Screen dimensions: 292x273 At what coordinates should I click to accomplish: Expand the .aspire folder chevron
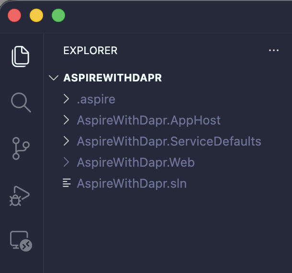pyautogui.click(x=67, y=99)
